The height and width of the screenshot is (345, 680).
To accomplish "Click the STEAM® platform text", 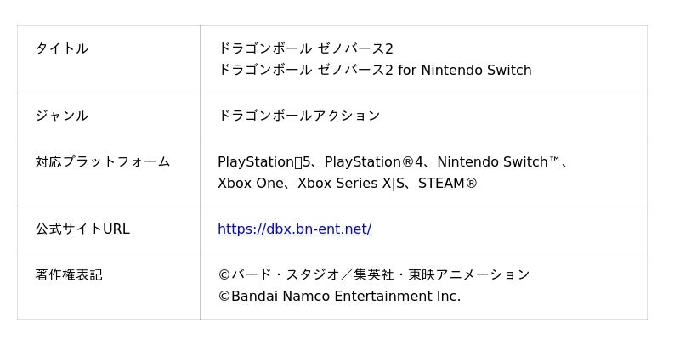I will click(x=447, y=183).
